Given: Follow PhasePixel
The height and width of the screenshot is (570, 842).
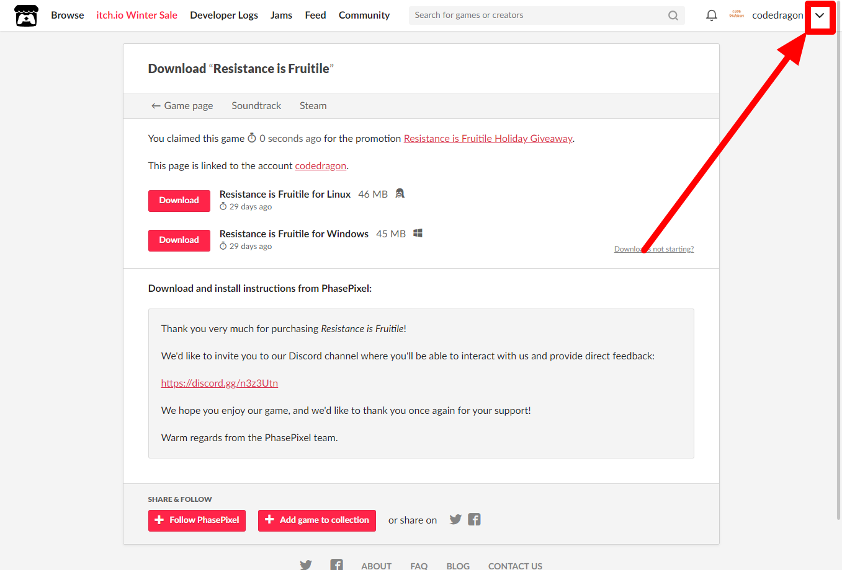Looking at the screenshot, I should 197,520.
